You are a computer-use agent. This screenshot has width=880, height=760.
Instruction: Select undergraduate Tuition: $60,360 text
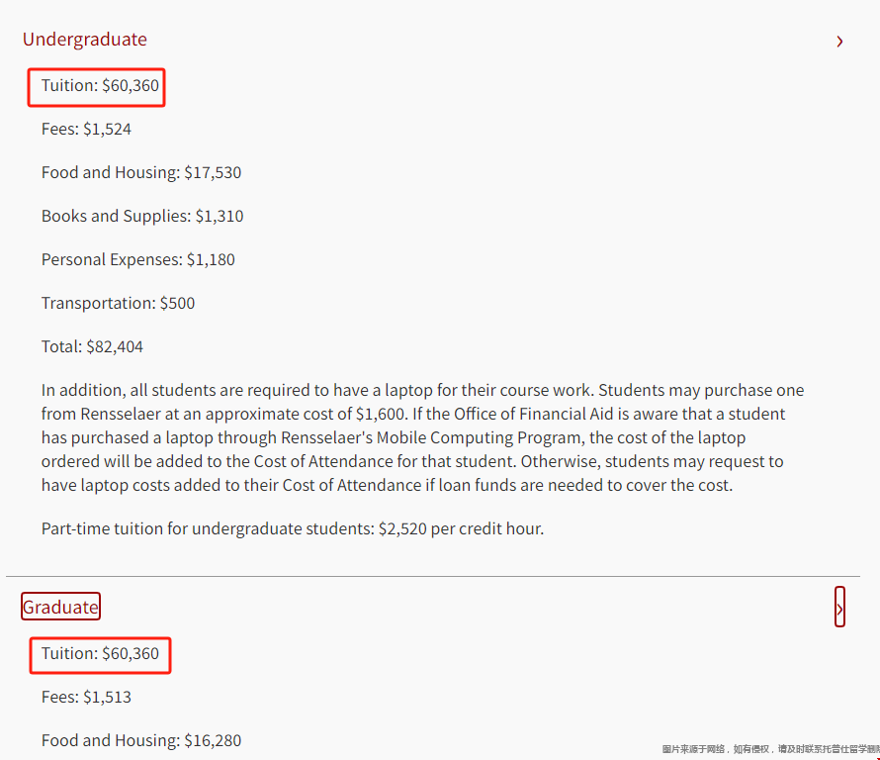click(100, 85)
